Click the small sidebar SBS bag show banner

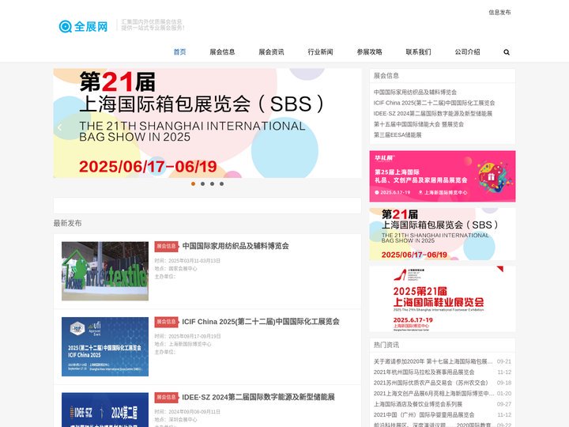point(443,234)
